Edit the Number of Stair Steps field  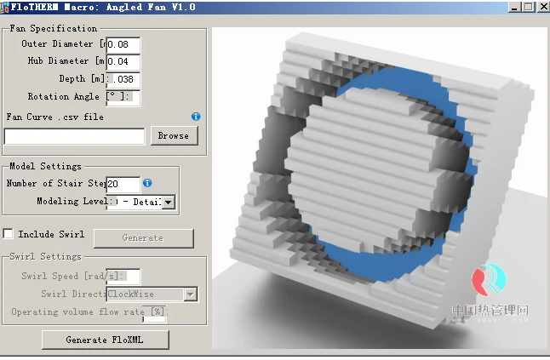(x=123, y=184)
